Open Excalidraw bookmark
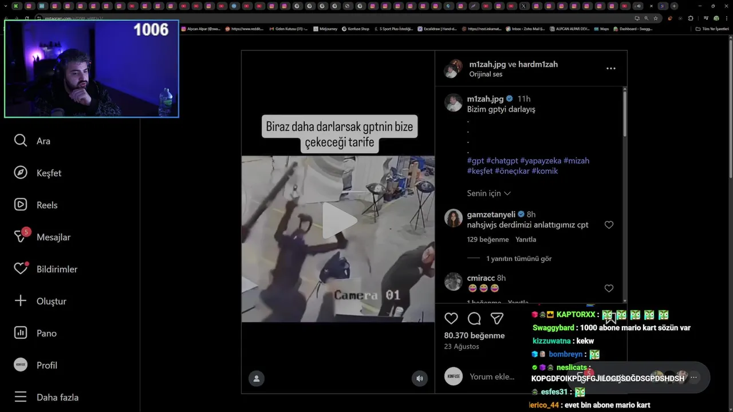Viewport: 733px width, 412px height. pos(437,29)
